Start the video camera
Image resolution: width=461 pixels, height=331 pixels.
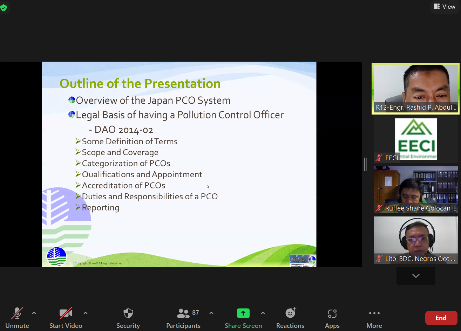click(66, 318)
